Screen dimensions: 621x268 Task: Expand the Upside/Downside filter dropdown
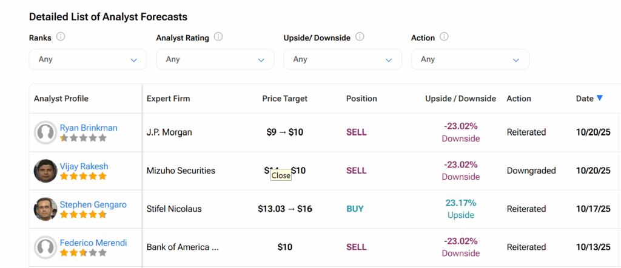[x=343, y=59]
